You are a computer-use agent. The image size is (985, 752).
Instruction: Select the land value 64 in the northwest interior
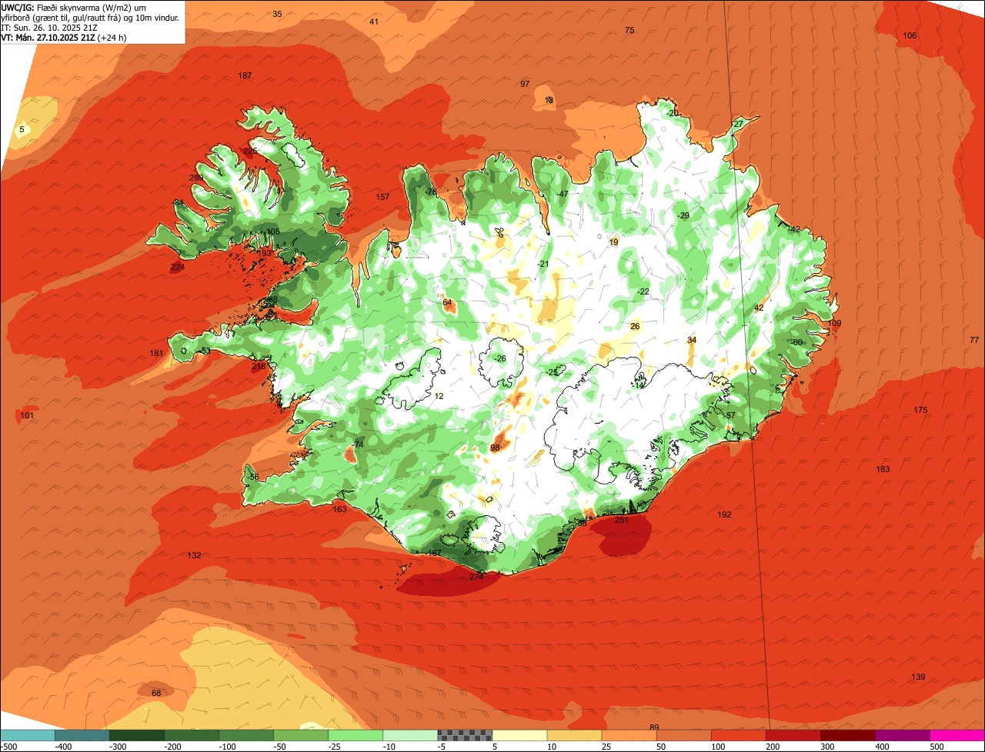[447, 302]
